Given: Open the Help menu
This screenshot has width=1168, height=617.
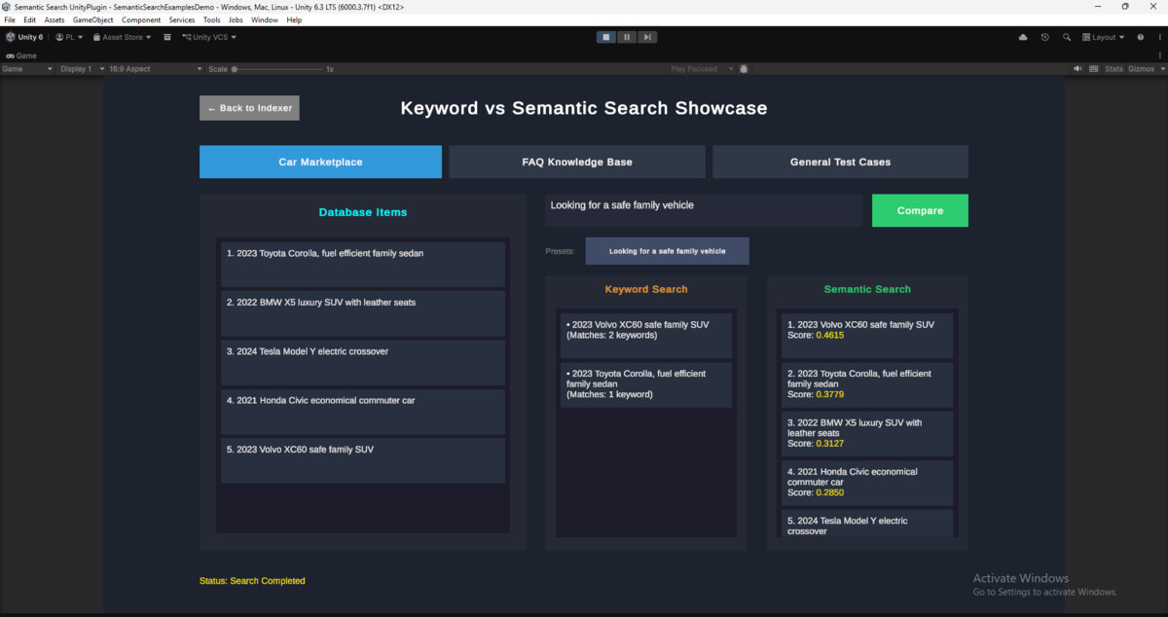Looking at the screenshot, I should 294,19.
